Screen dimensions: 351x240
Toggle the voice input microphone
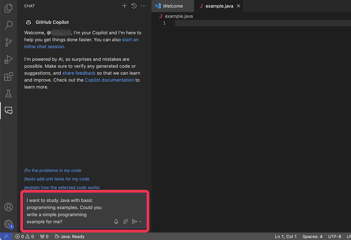click(x=116, y=221)
